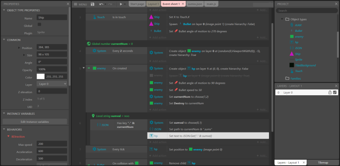The image size is (340, 166).
Task: Click Add action under Set Destroy action
Action: 158,110
